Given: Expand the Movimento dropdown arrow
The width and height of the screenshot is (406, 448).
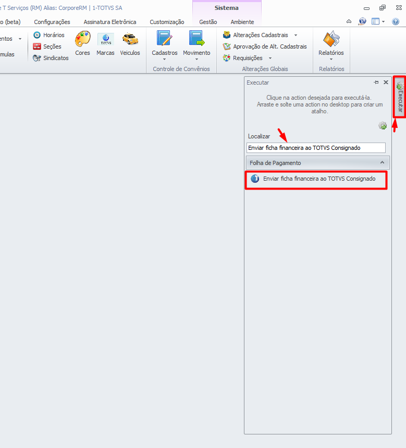Looking at the screenshot, I should 196,59.
